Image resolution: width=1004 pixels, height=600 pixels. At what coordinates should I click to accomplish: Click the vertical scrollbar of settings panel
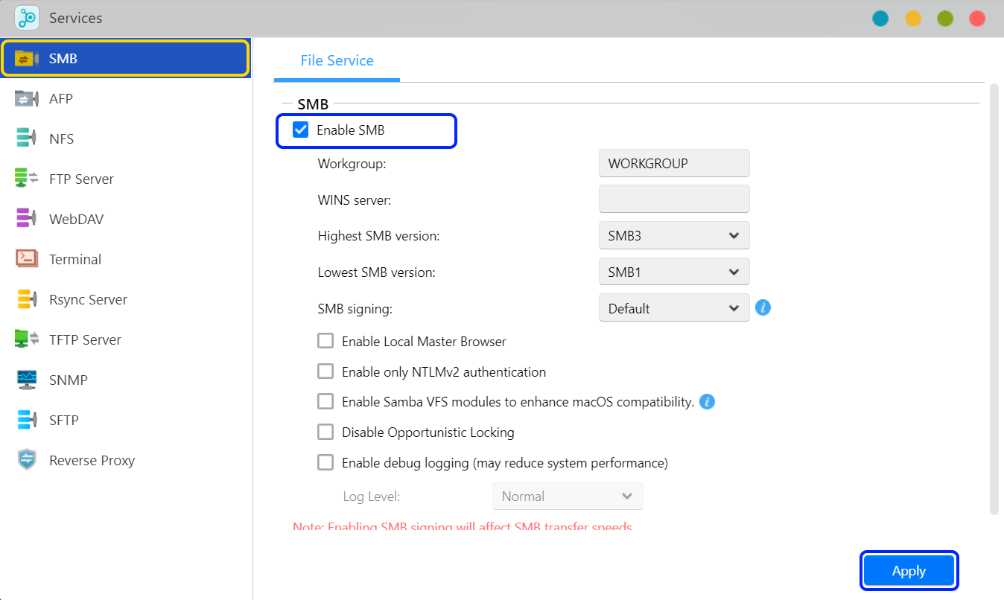(x=994, y=299)
